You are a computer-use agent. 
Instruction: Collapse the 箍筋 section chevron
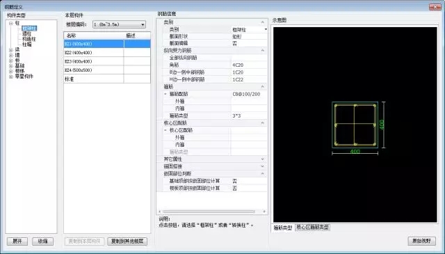(263, 87)
